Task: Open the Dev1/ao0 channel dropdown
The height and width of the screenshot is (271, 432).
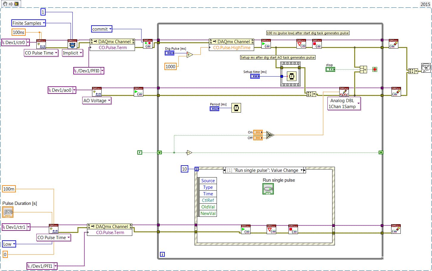Action: [x=74, y=90]
